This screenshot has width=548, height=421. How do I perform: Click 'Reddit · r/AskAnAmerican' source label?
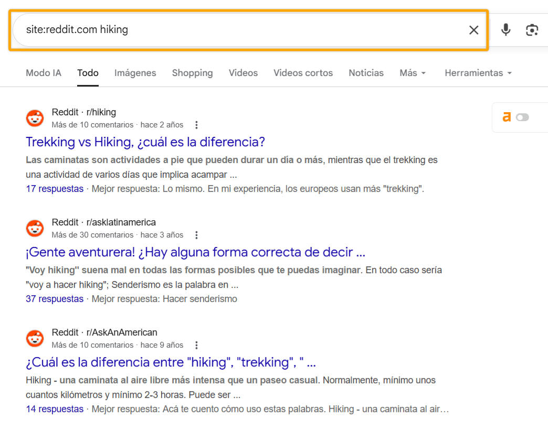(x=104, y=332)
